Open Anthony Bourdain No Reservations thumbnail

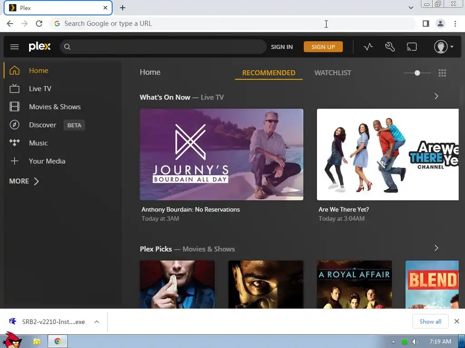tap(222, 155)
